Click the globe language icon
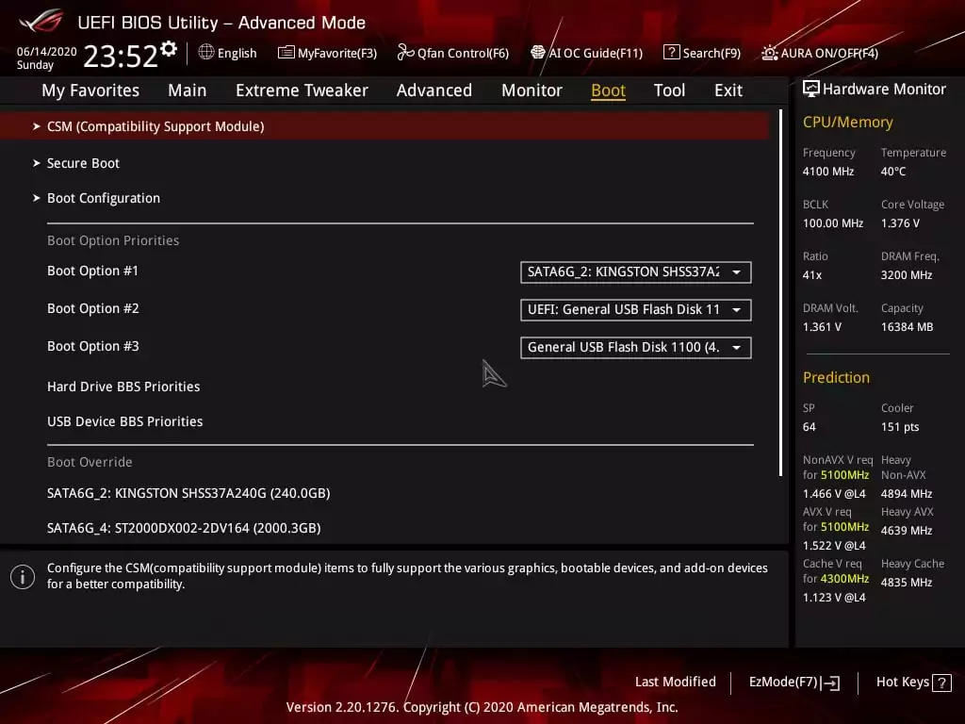 pos(206,53)
